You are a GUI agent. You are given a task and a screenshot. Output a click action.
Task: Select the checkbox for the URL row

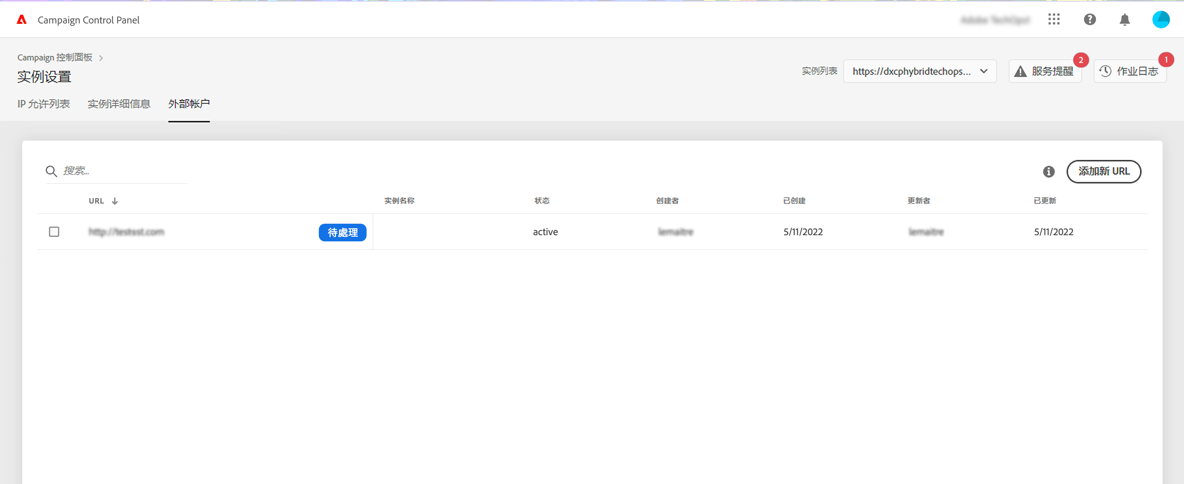point(54,232)
